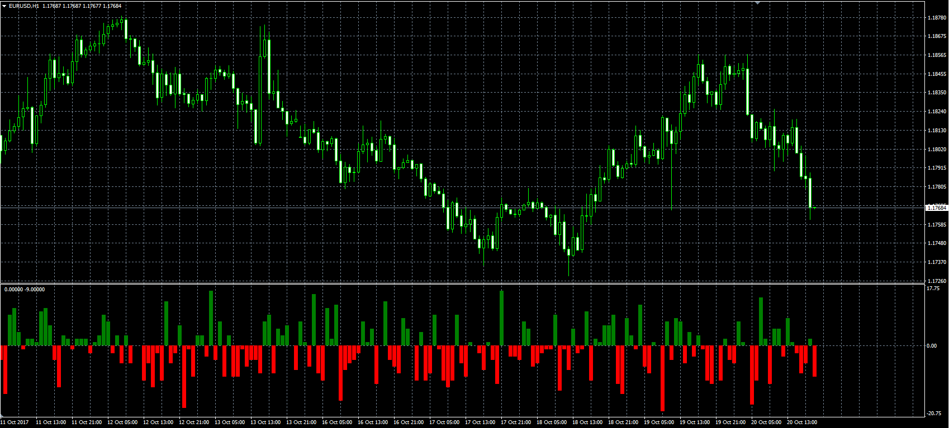Click the 1.18350 price scale label
Screen dimensions: 949x428
click(x=937, y=93)
